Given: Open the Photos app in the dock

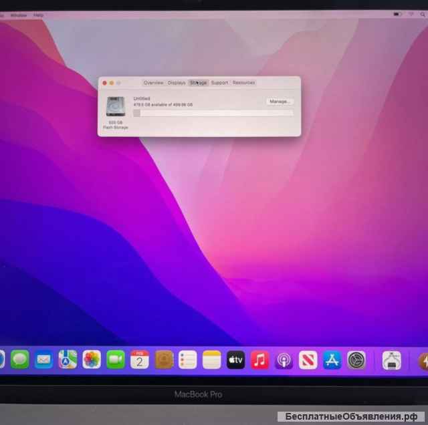Looking at the screenshot, I should pyautogui.click(x=92, y=360).
